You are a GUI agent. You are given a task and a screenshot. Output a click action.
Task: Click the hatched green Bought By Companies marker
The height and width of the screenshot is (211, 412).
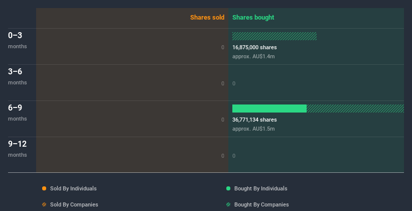pyautogui.click(x=228, y=204)
